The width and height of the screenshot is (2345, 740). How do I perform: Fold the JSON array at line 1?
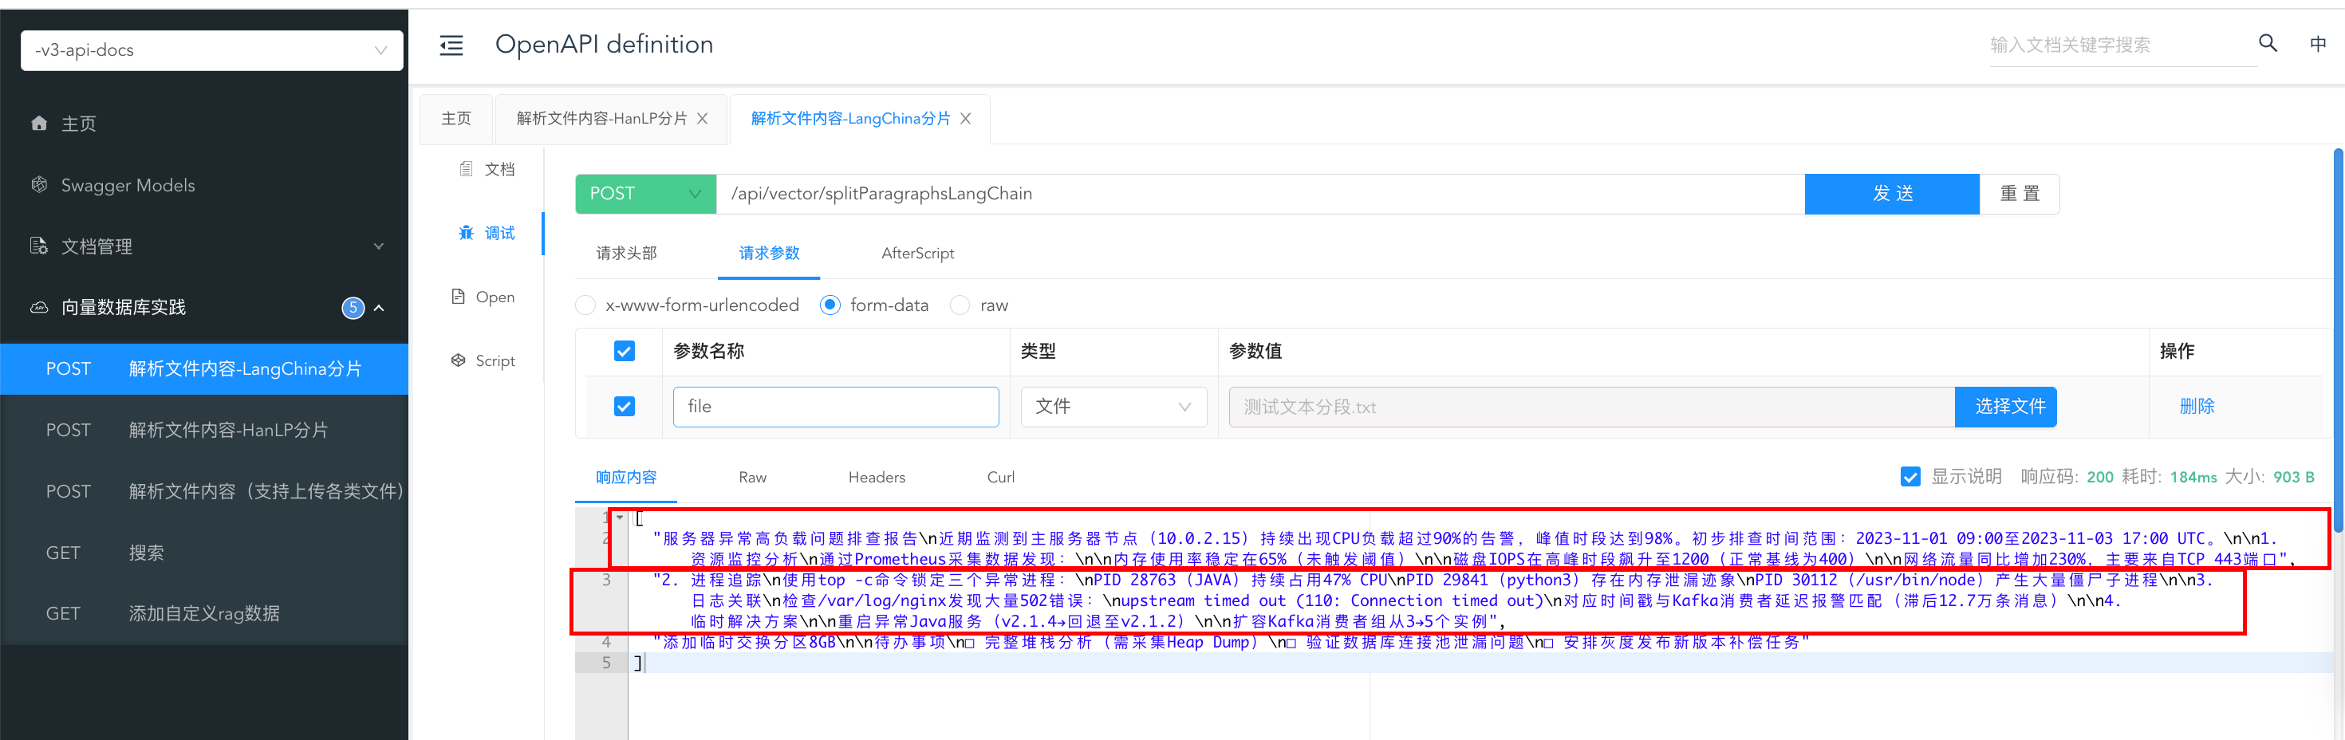(x=620, y=517)
